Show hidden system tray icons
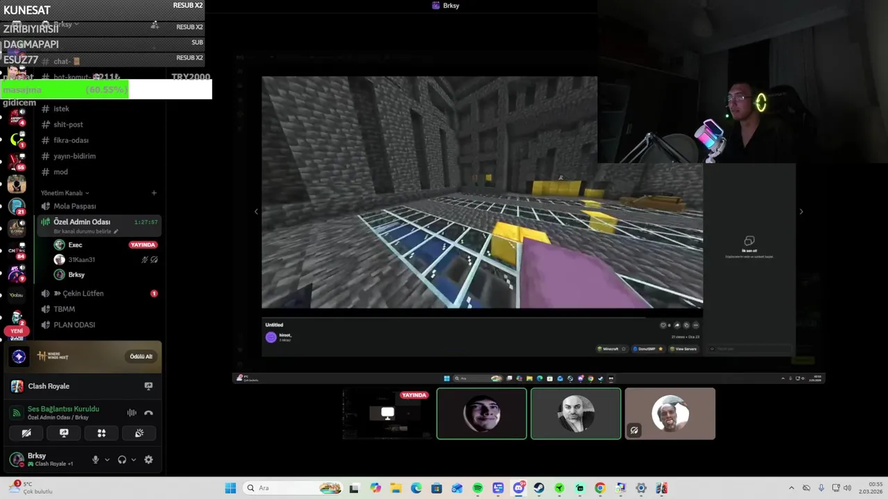 point(792,488)
